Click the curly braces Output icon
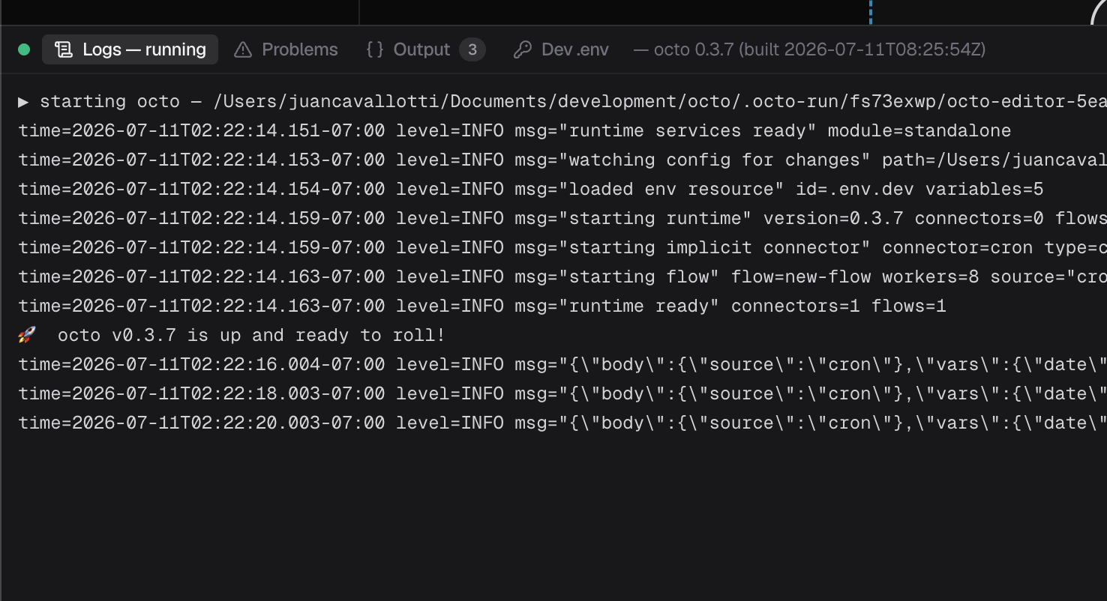1107x601 pixels. (x=375, y=49)
